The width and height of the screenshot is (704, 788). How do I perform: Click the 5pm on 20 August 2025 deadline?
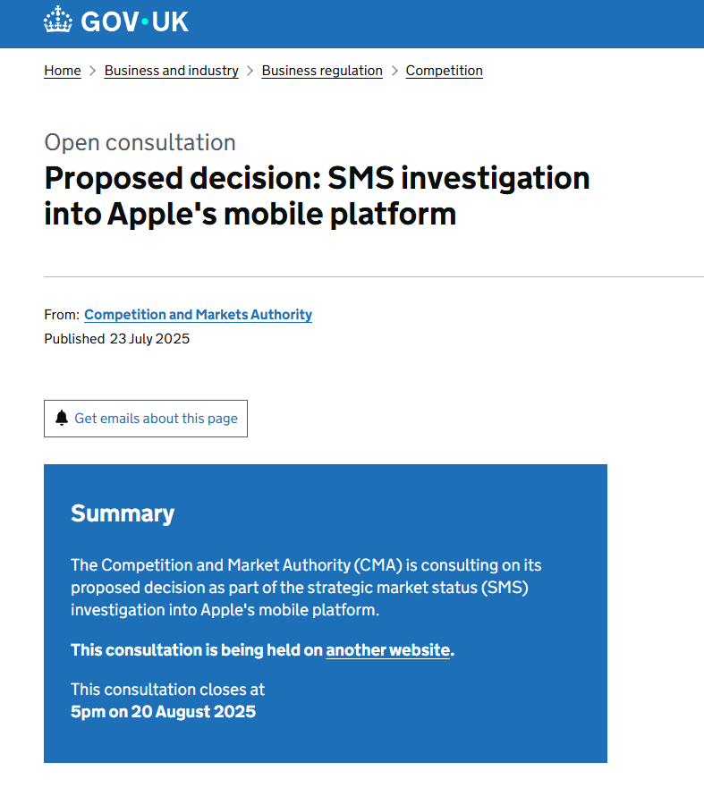163,712
